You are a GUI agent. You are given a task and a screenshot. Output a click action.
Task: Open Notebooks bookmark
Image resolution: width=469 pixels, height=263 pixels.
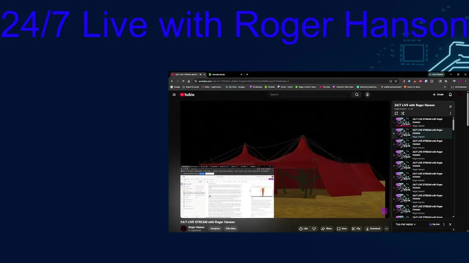[256, 87]
